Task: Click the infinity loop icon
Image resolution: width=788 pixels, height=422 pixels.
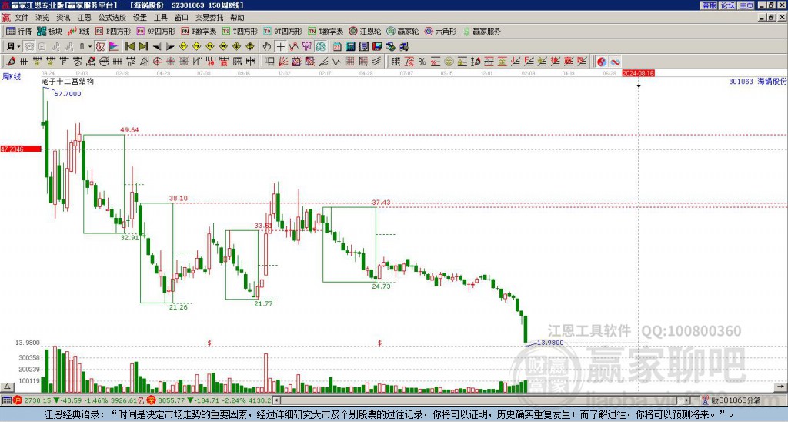Action: tap(615, 62)
